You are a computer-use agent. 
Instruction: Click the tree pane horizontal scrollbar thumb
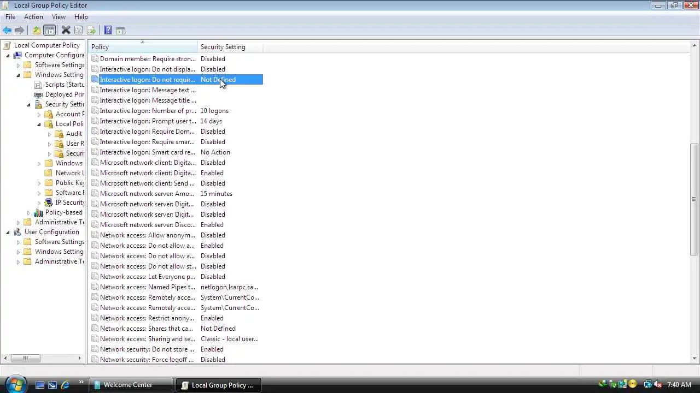[25, 359]
